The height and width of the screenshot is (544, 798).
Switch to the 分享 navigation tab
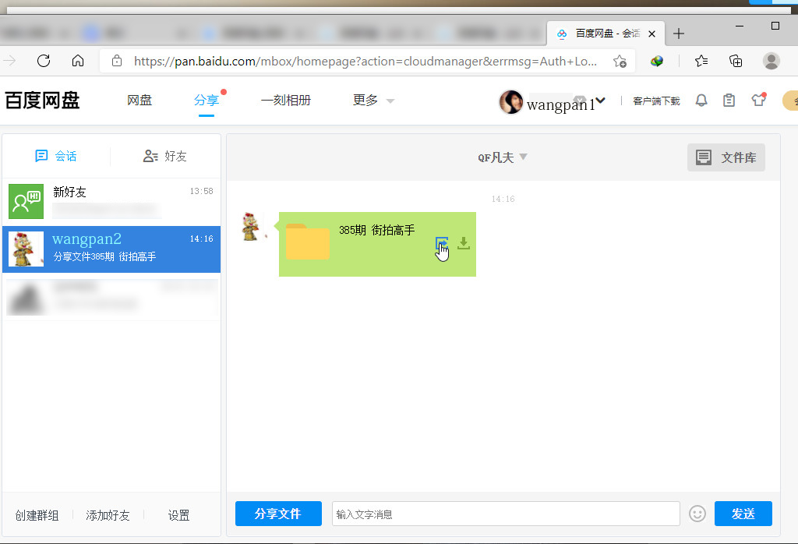[x=206, y=100]
